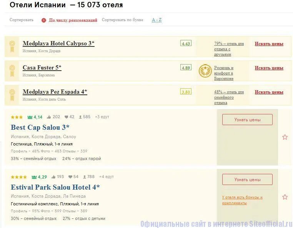Click the three-star rating of Best Cap Salou

coord(17,117)
